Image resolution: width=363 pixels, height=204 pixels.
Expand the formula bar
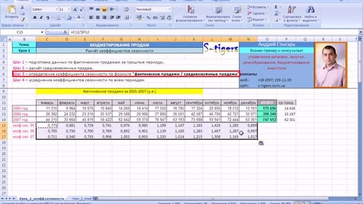[x=361, y=32]
